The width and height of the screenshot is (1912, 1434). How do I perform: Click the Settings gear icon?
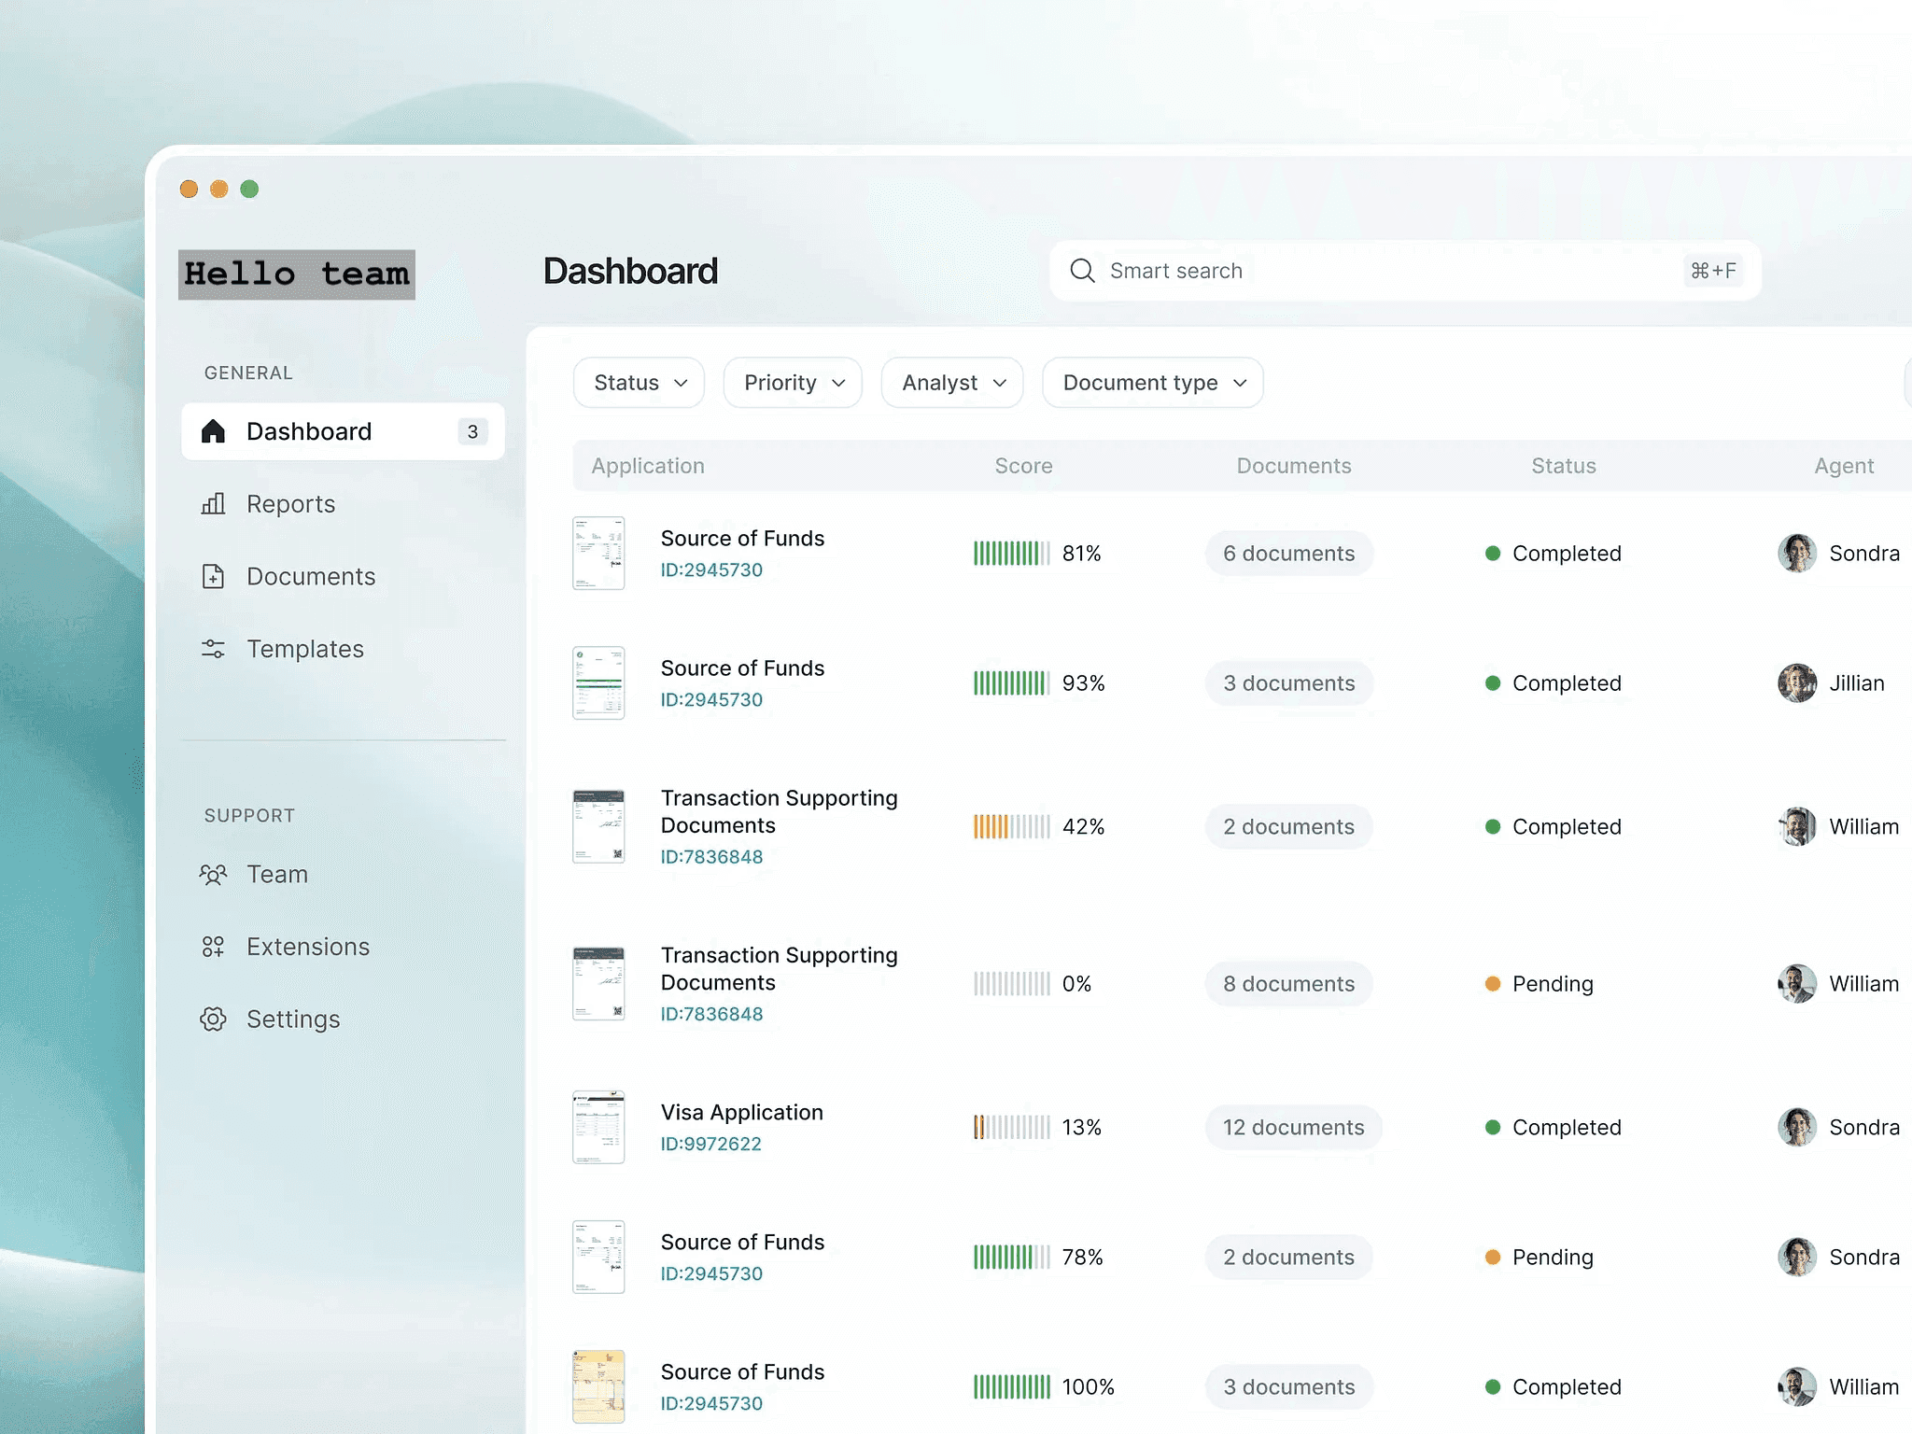pyautogui.click(x=213, y=1019)
